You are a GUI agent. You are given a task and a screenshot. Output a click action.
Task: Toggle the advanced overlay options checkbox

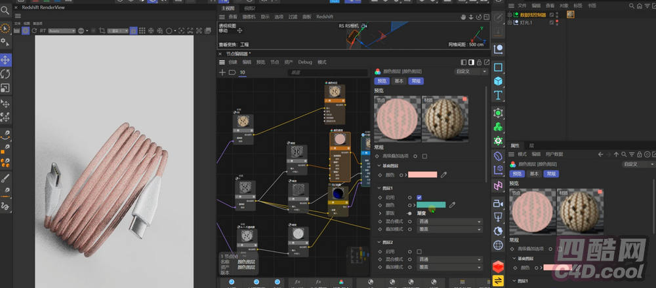424,156
